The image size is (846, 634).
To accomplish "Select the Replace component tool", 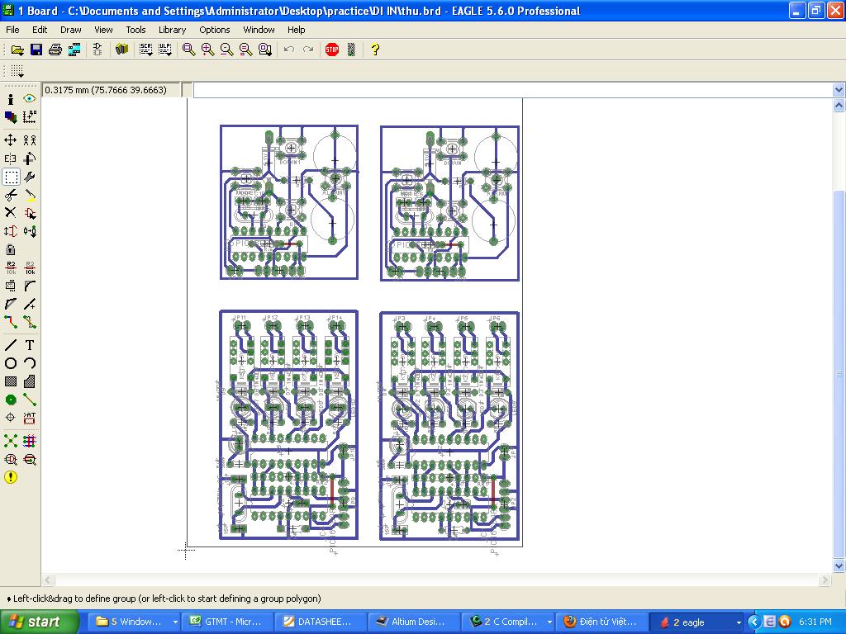I will [x=30, y=231].
